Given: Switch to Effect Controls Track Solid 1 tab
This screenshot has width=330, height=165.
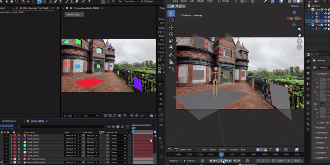Looking at the screenshot, I should pos(36,8).
